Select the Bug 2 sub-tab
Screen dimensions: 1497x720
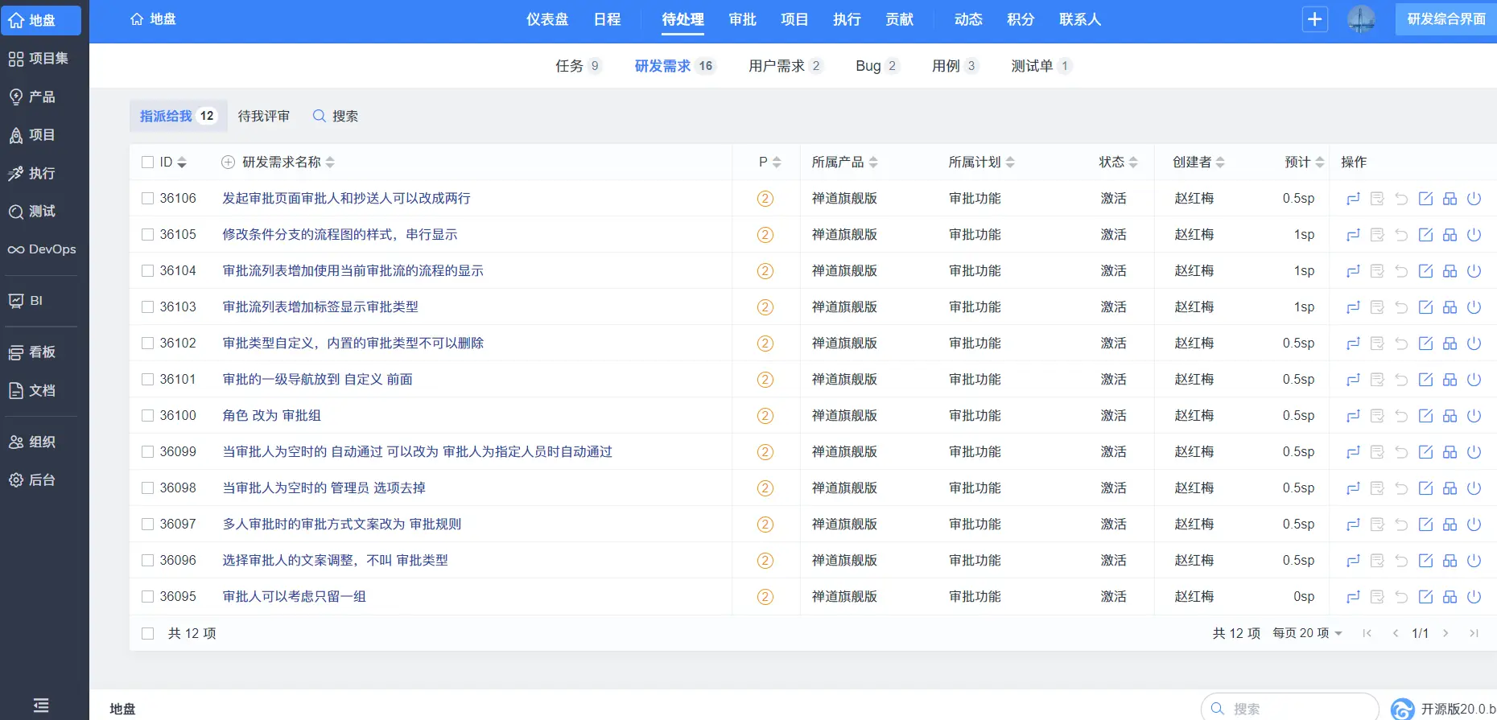876,66
